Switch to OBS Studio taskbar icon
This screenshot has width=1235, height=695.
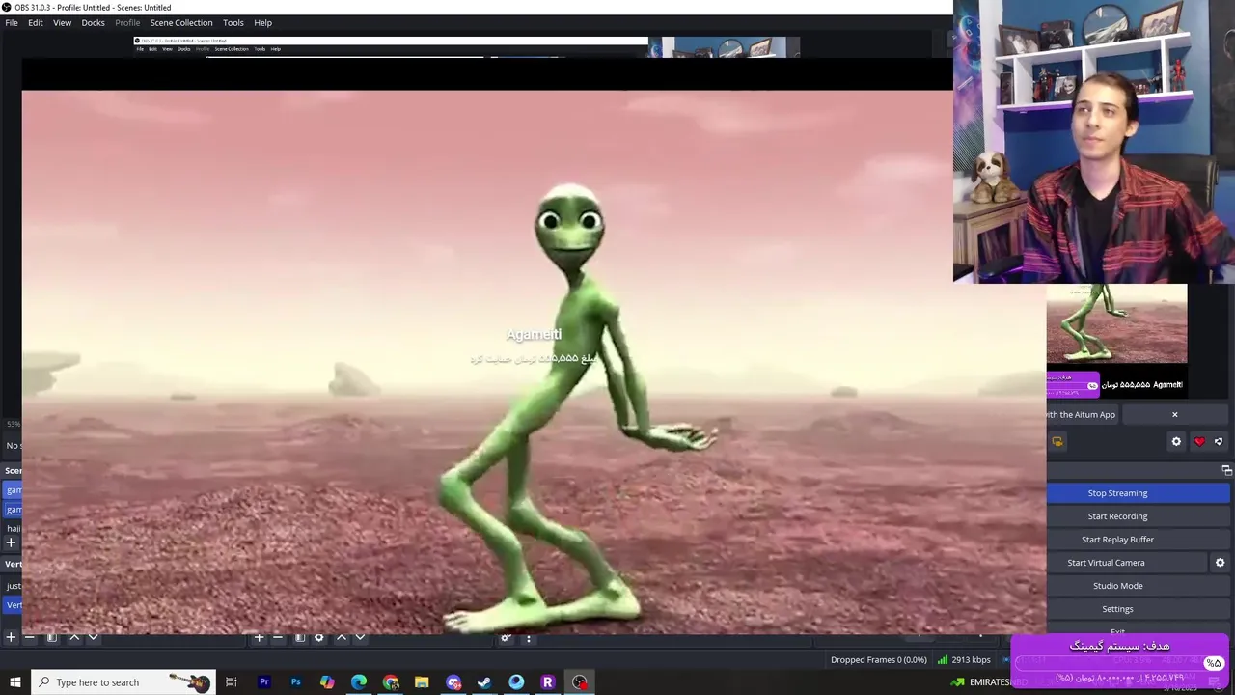click(580, 682)
